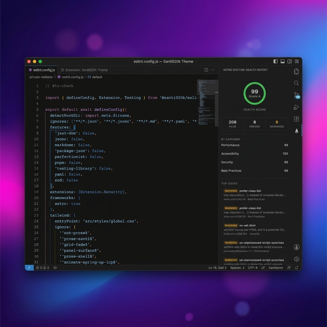Click 'src/styles/global.css' string on line 24
The width and height of the screenshot is (327, 327).
tap(110, 221)
